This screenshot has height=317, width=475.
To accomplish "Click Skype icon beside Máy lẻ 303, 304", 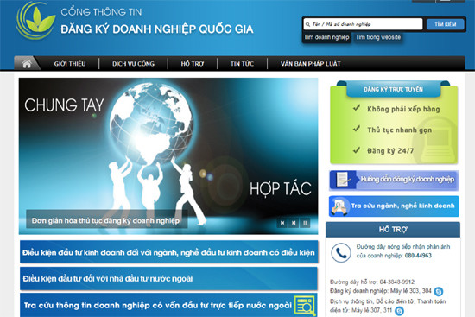I will 439,292.
